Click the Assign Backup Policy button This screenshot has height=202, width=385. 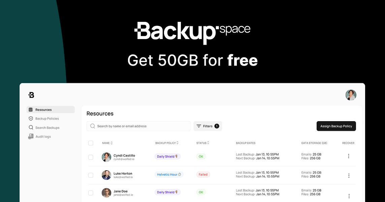coord(336,126)
